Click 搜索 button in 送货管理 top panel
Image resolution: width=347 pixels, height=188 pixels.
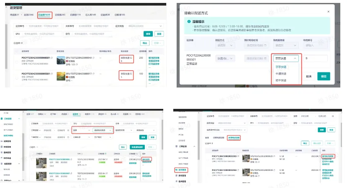point(148,34)
